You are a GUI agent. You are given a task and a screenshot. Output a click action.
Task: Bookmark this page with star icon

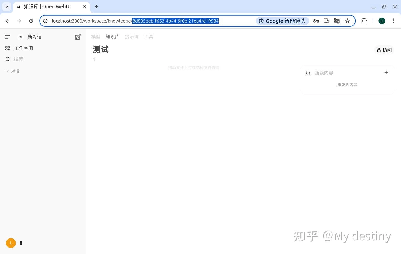tap(347, 21)
